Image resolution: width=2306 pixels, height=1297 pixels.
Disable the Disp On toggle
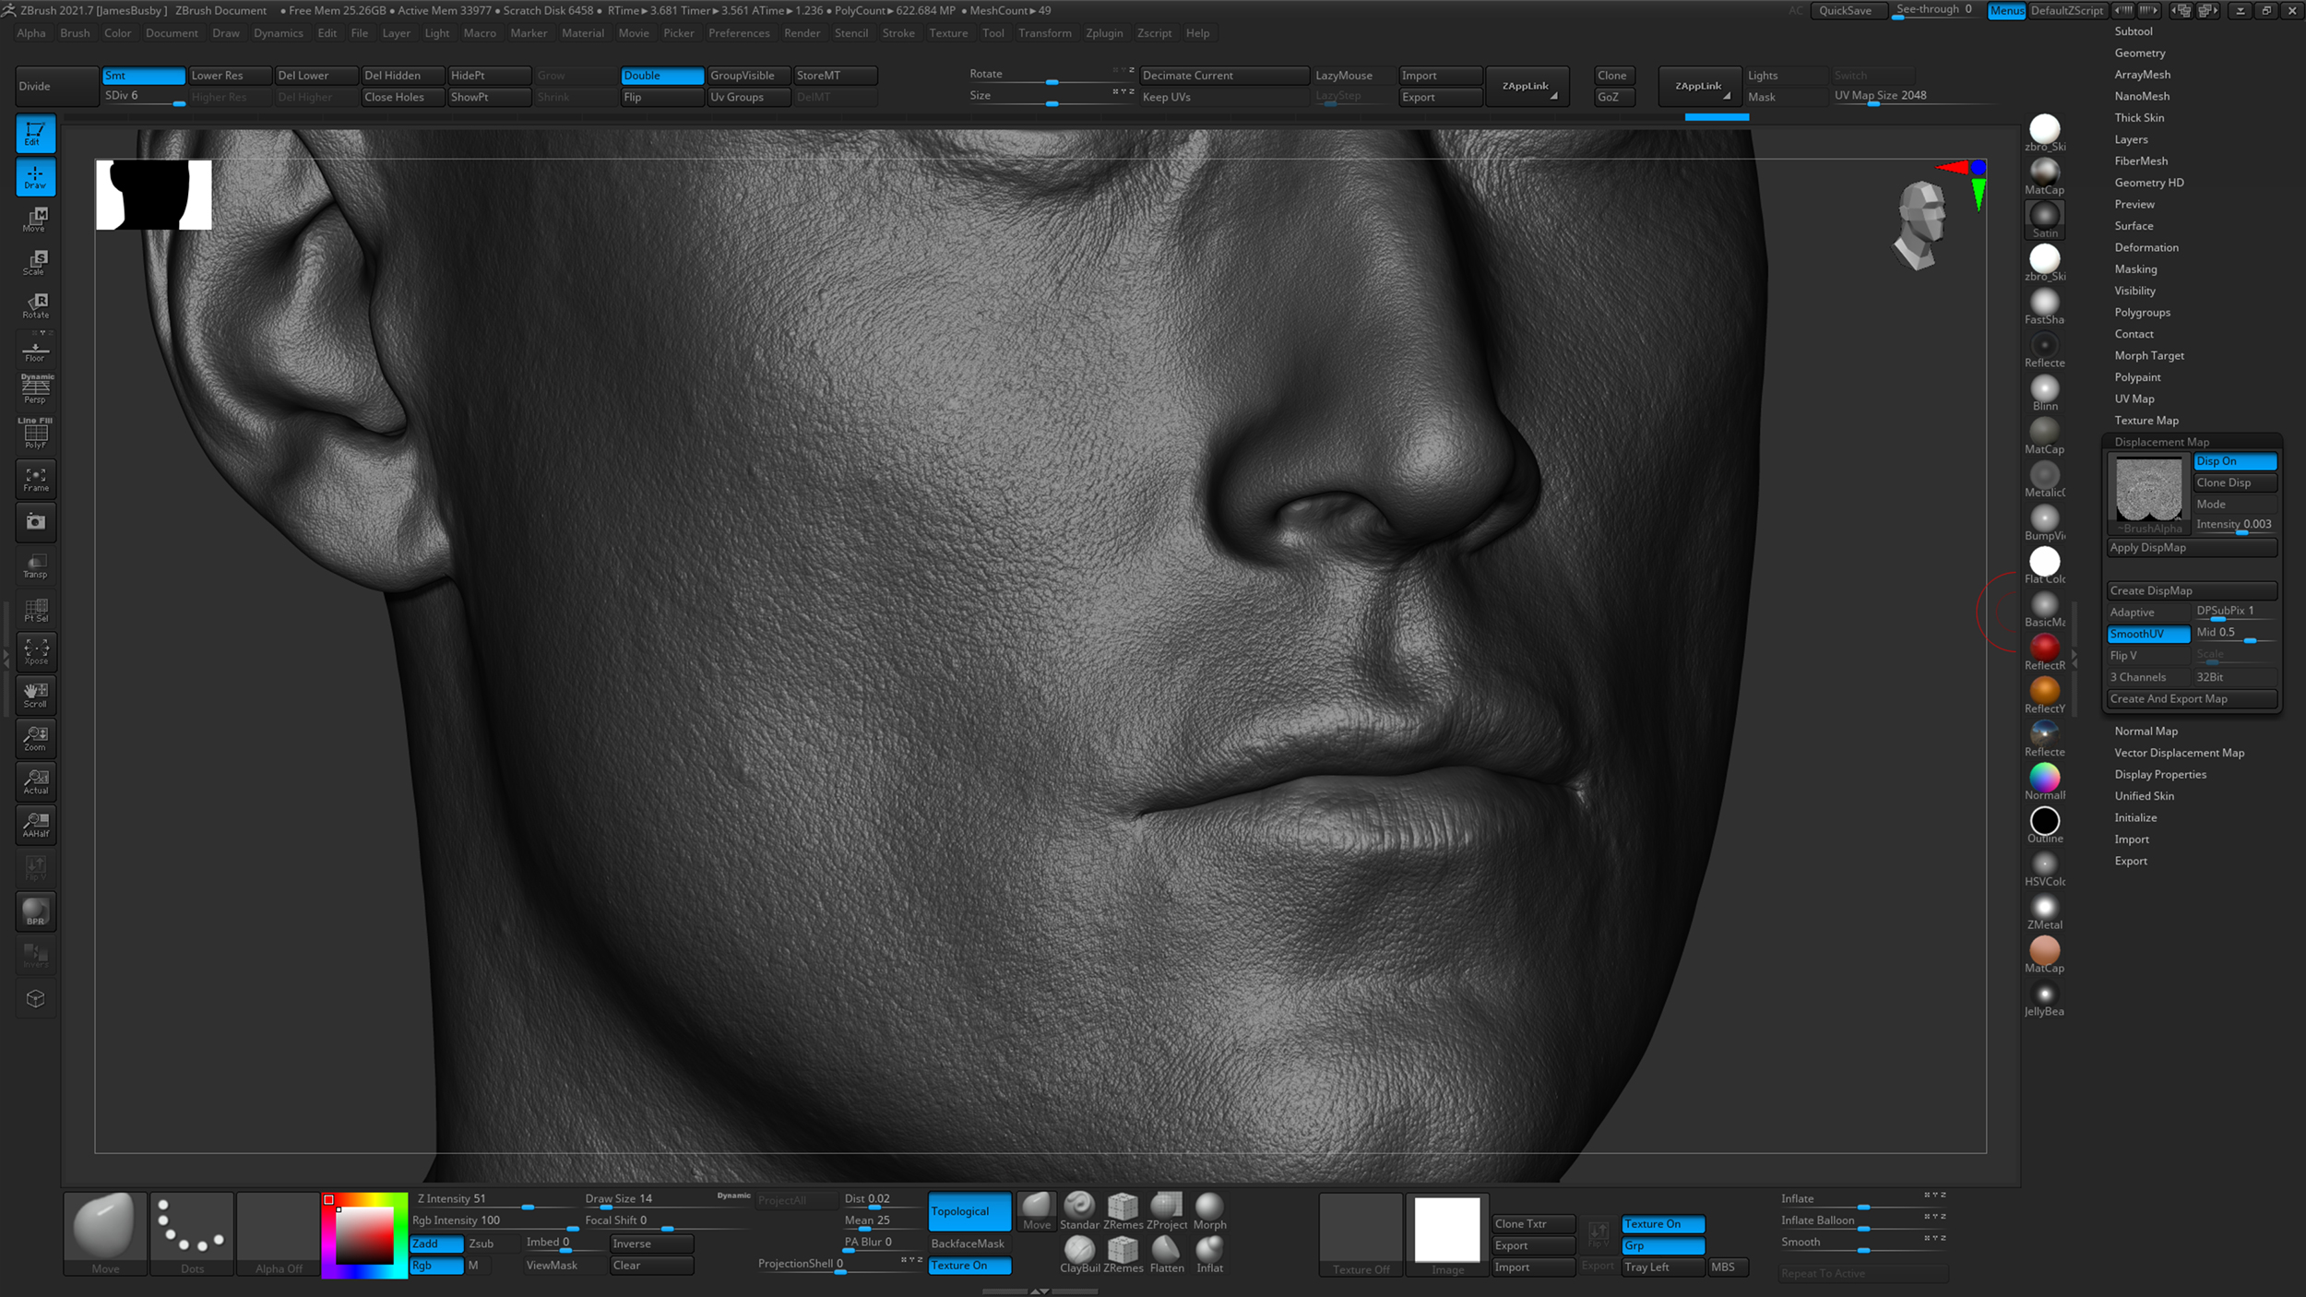point(2235,461)
